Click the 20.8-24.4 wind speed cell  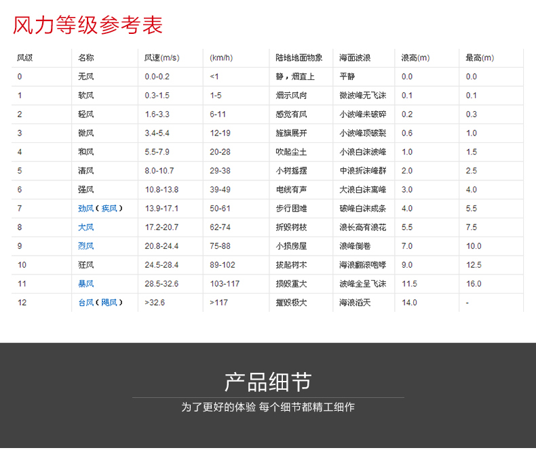coord(161,246)
